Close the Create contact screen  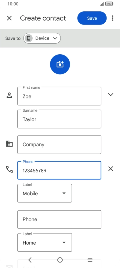point(9,18)
